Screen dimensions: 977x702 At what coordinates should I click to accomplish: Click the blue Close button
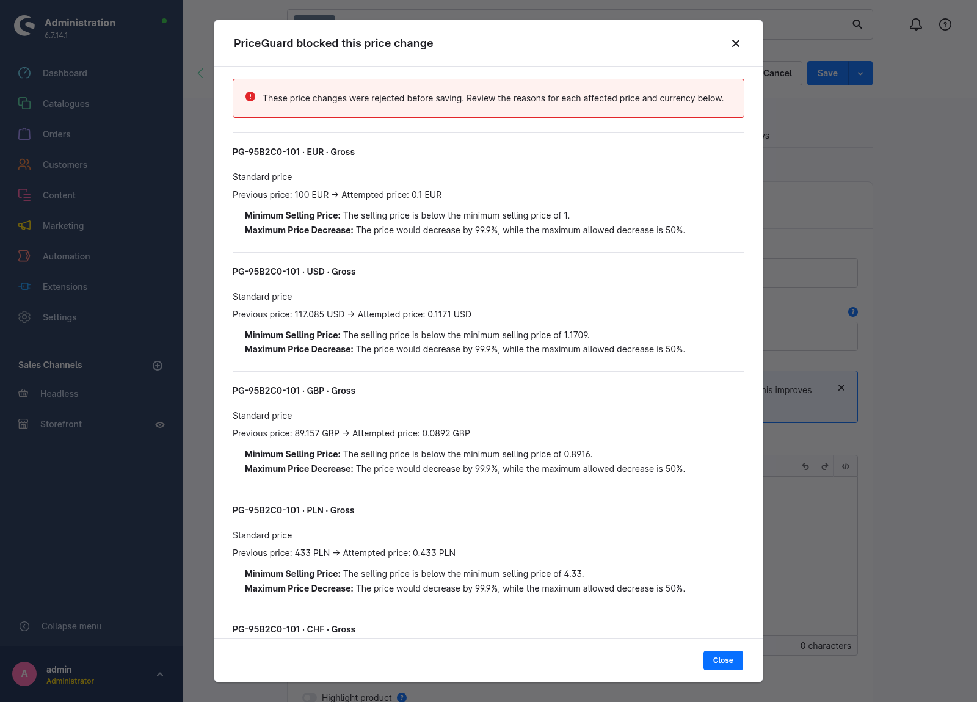(x=723, y=660)
